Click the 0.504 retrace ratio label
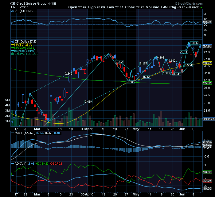The height and width of the screenshot is (197, 215). [188, 65]
